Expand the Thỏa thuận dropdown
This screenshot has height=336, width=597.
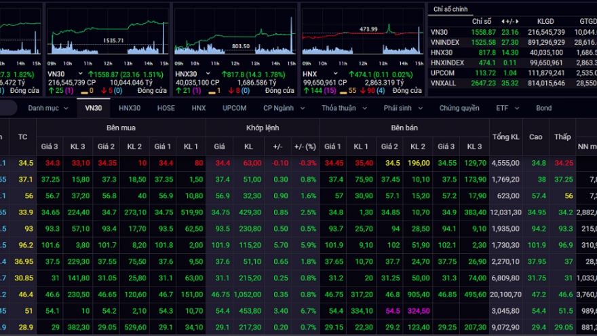343,108
